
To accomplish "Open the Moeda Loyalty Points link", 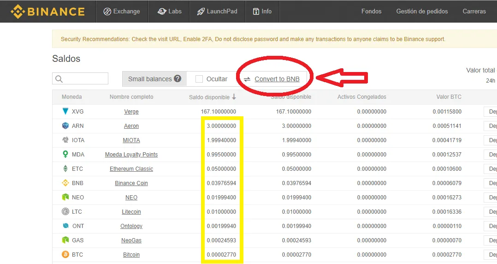I will 131,155.
